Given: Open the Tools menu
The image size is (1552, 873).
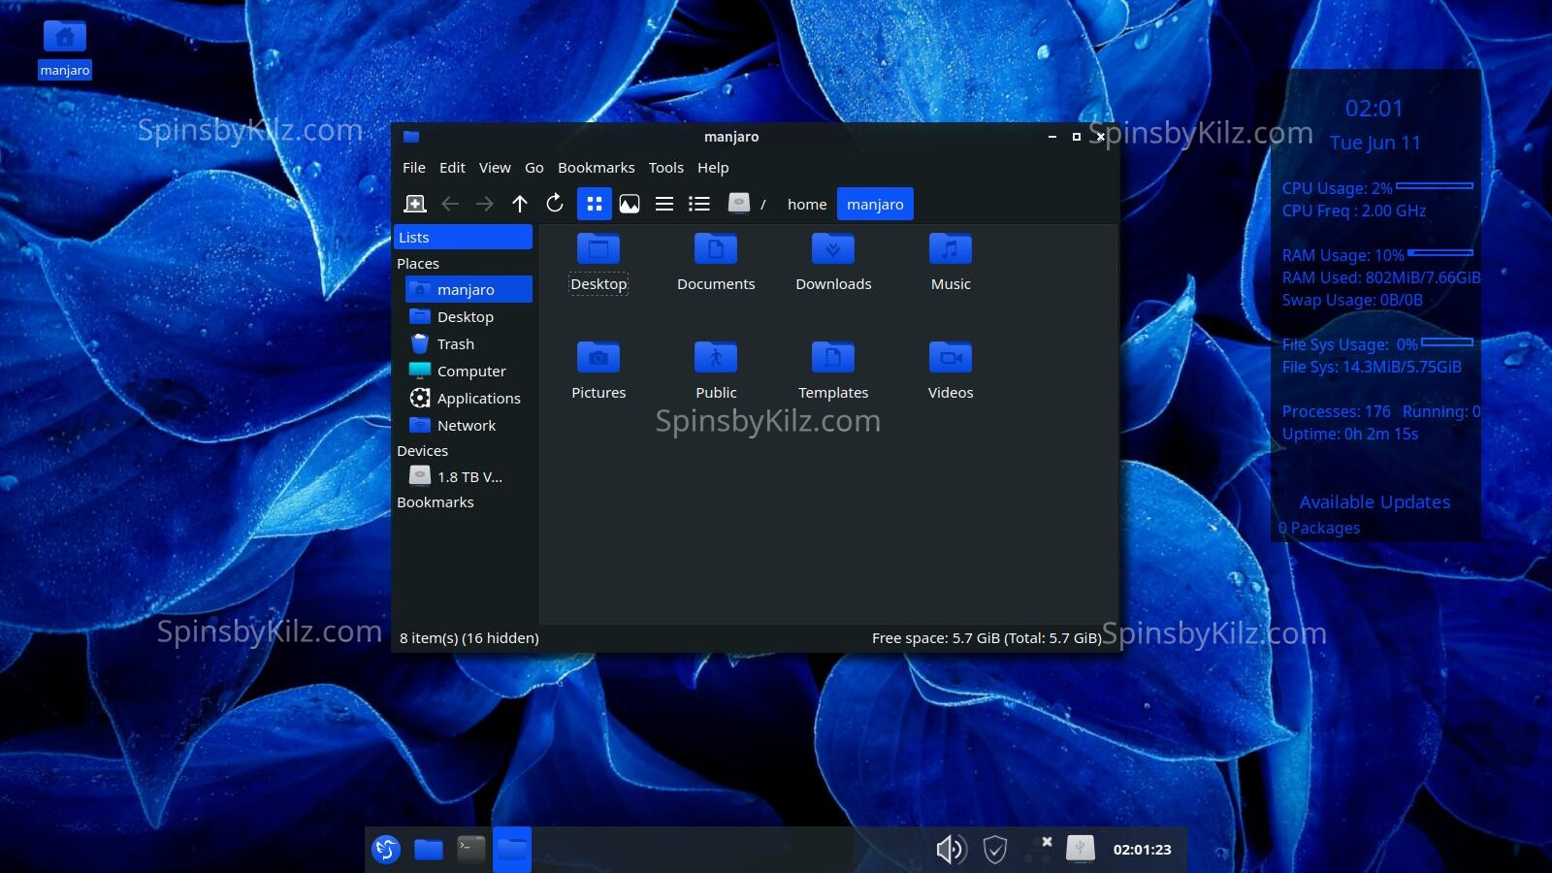Looking at the screenshot, I should 665,168.
